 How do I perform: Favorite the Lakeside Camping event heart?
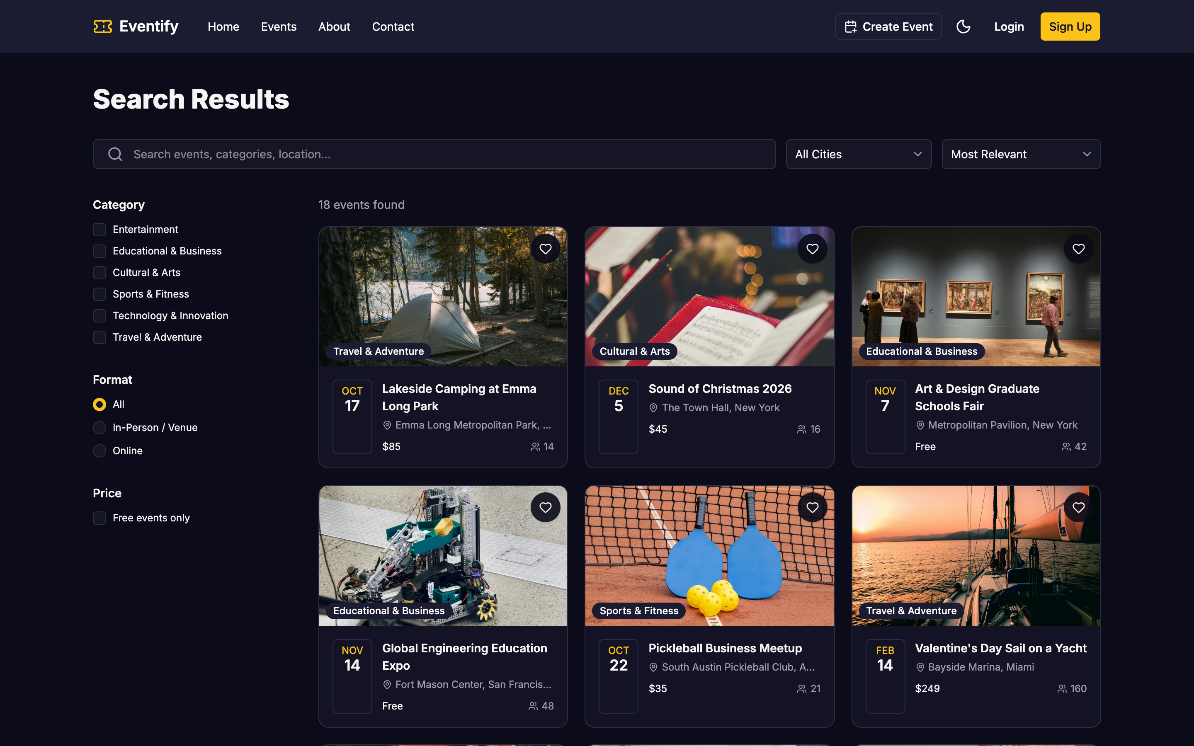pyautogui.click(x=545, y=249)
